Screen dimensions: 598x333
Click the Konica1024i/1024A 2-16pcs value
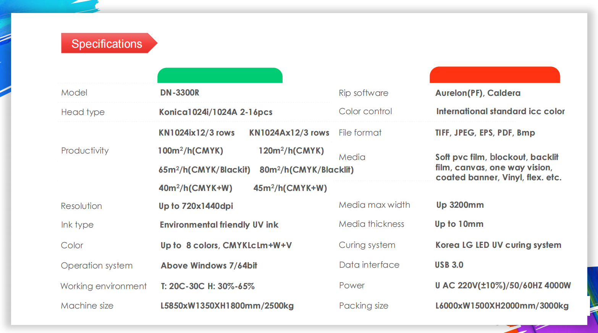tap(215, 112)
